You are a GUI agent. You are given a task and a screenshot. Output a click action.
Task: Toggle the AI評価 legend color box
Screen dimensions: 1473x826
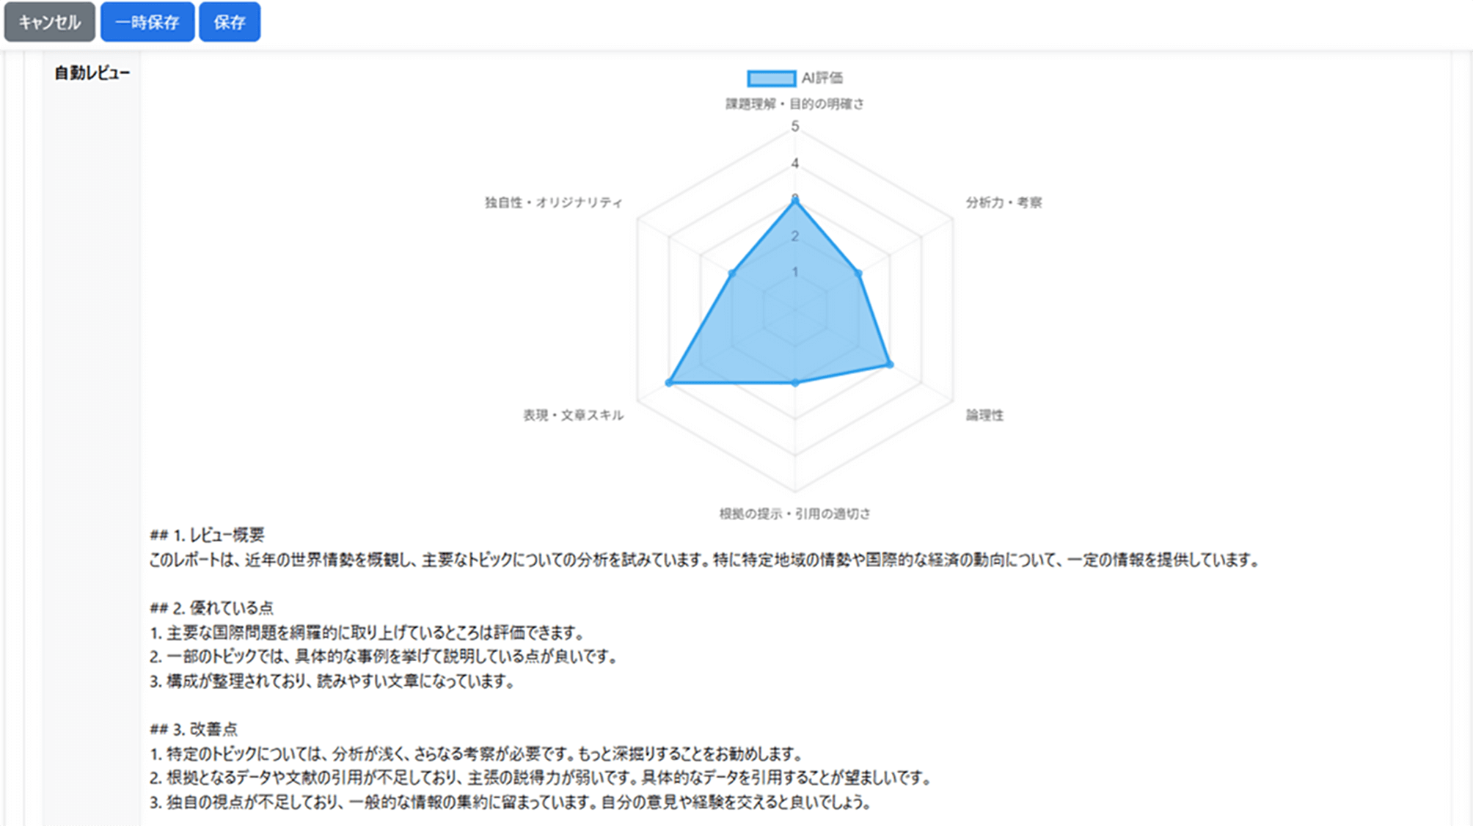tap(771, 78)
